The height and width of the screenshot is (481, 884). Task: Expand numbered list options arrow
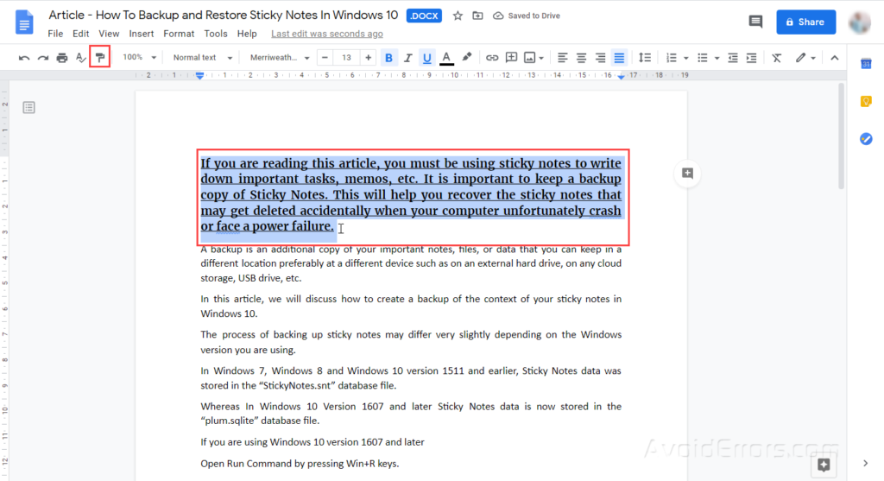685,58
